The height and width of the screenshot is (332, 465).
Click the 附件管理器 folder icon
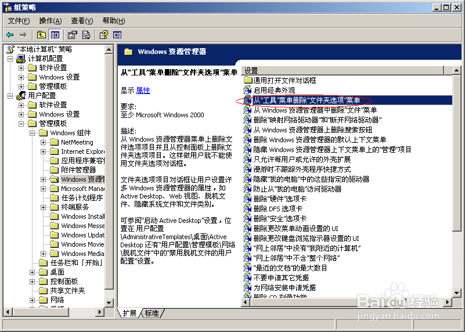tap(54, 170)
